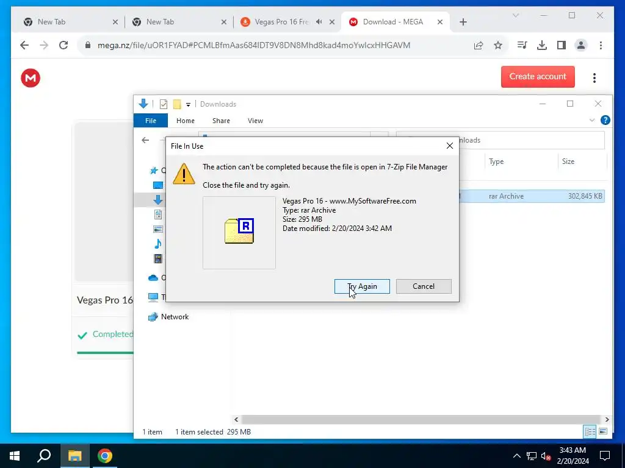Click the 302,845 KB size cell
The image size is (625, 468).
tap(585, 196)
